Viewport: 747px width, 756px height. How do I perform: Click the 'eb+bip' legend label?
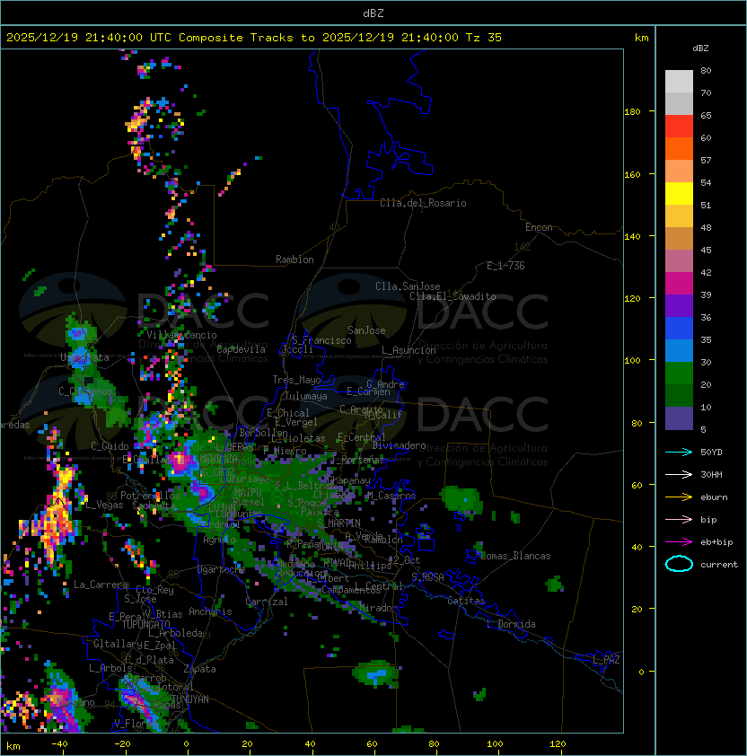pyautogui.click(x=716, y=542)
